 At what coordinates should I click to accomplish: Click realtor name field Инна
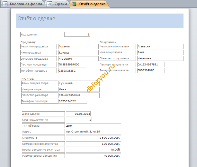79,89
